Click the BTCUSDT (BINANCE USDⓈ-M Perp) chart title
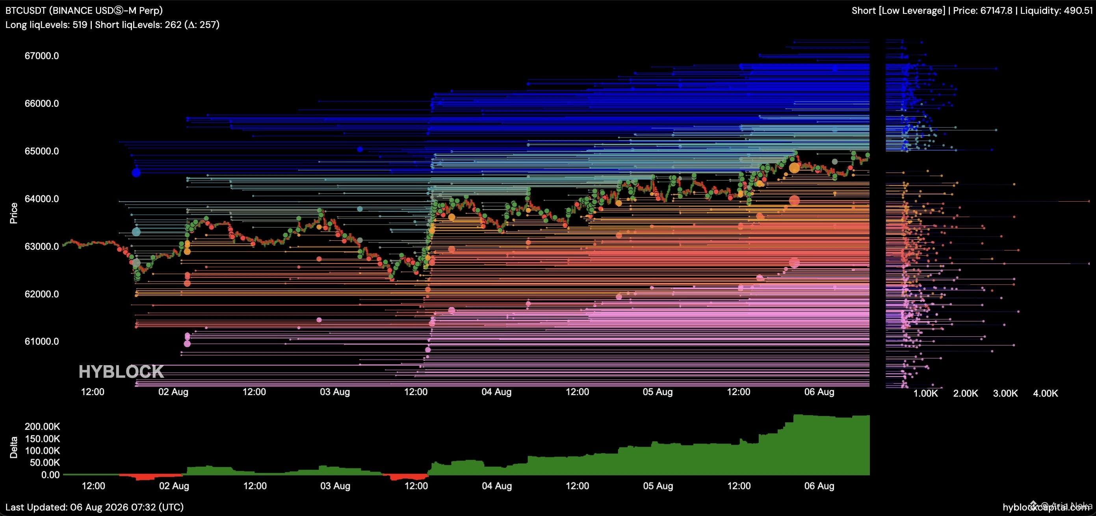This screenshot has width=1096, height=516. pos(84,10)
